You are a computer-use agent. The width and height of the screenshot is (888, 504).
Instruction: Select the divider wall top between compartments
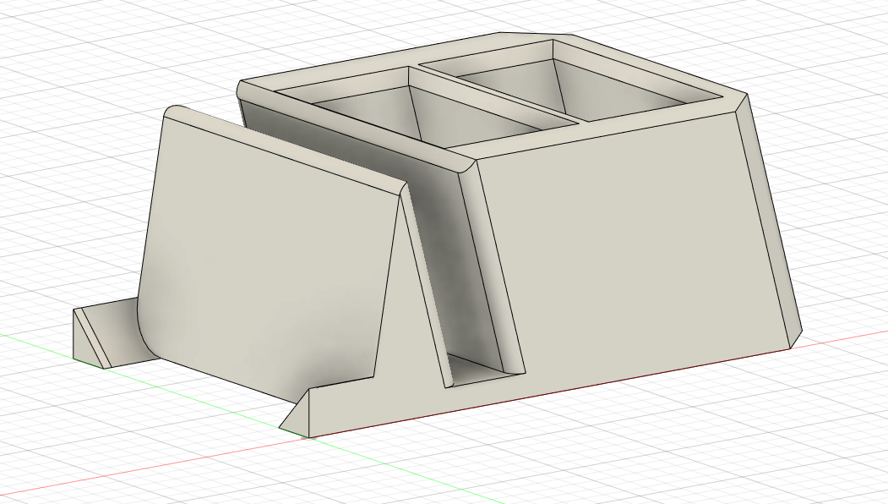(x=498, y=92)
